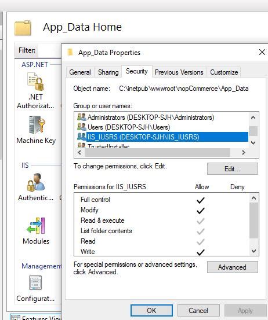Image resolution: width=268 pixels, height=320 pixels.
Task: Click the Write Allow checkmark
Action: click(201, 252)
